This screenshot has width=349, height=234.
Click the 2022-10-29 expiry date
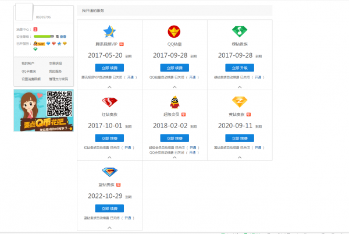(105, 196)
